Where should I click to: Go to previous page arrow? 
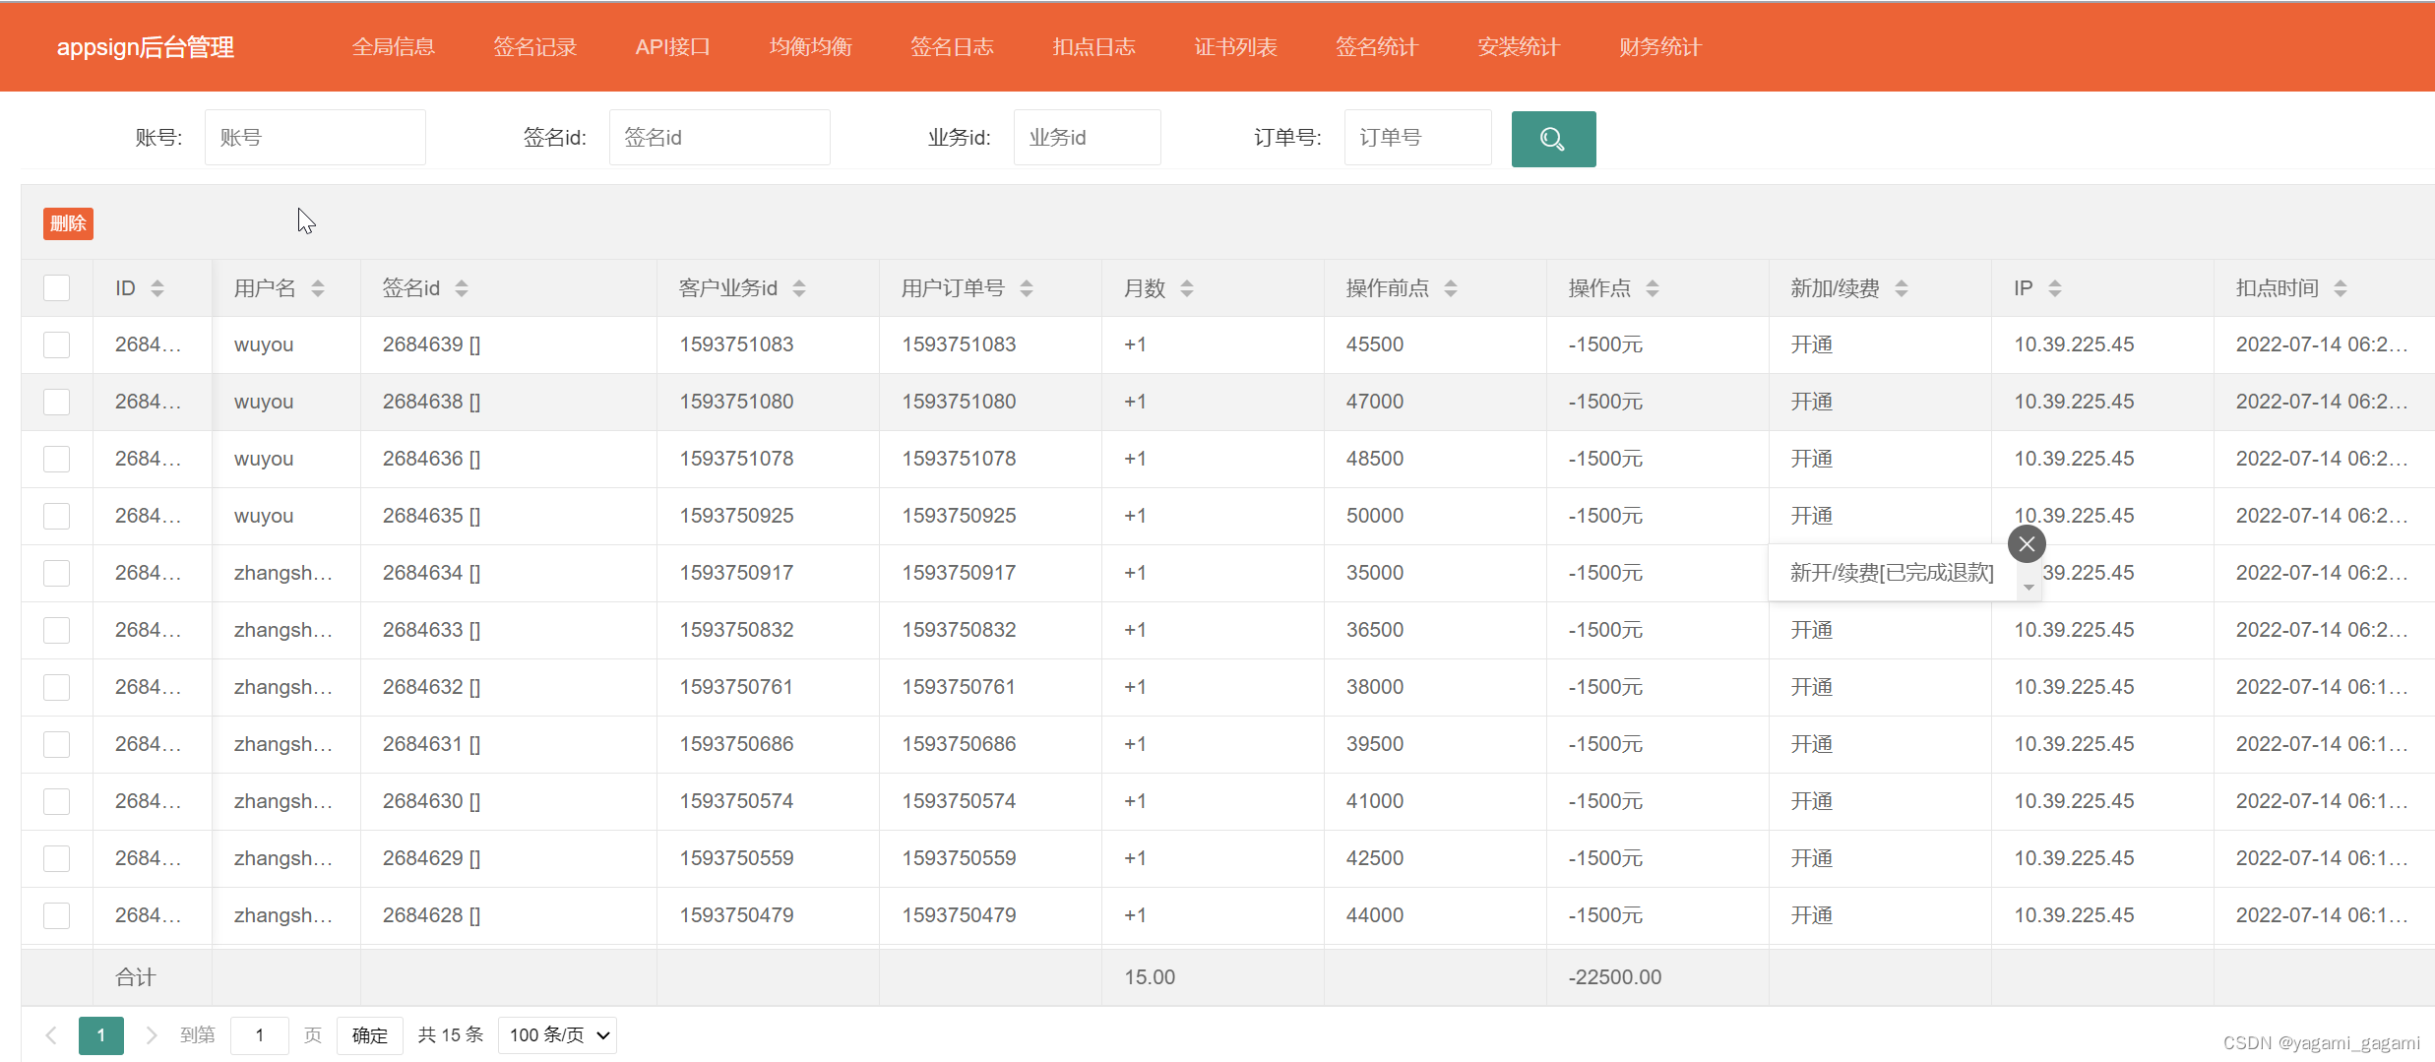click(51, 1035)
